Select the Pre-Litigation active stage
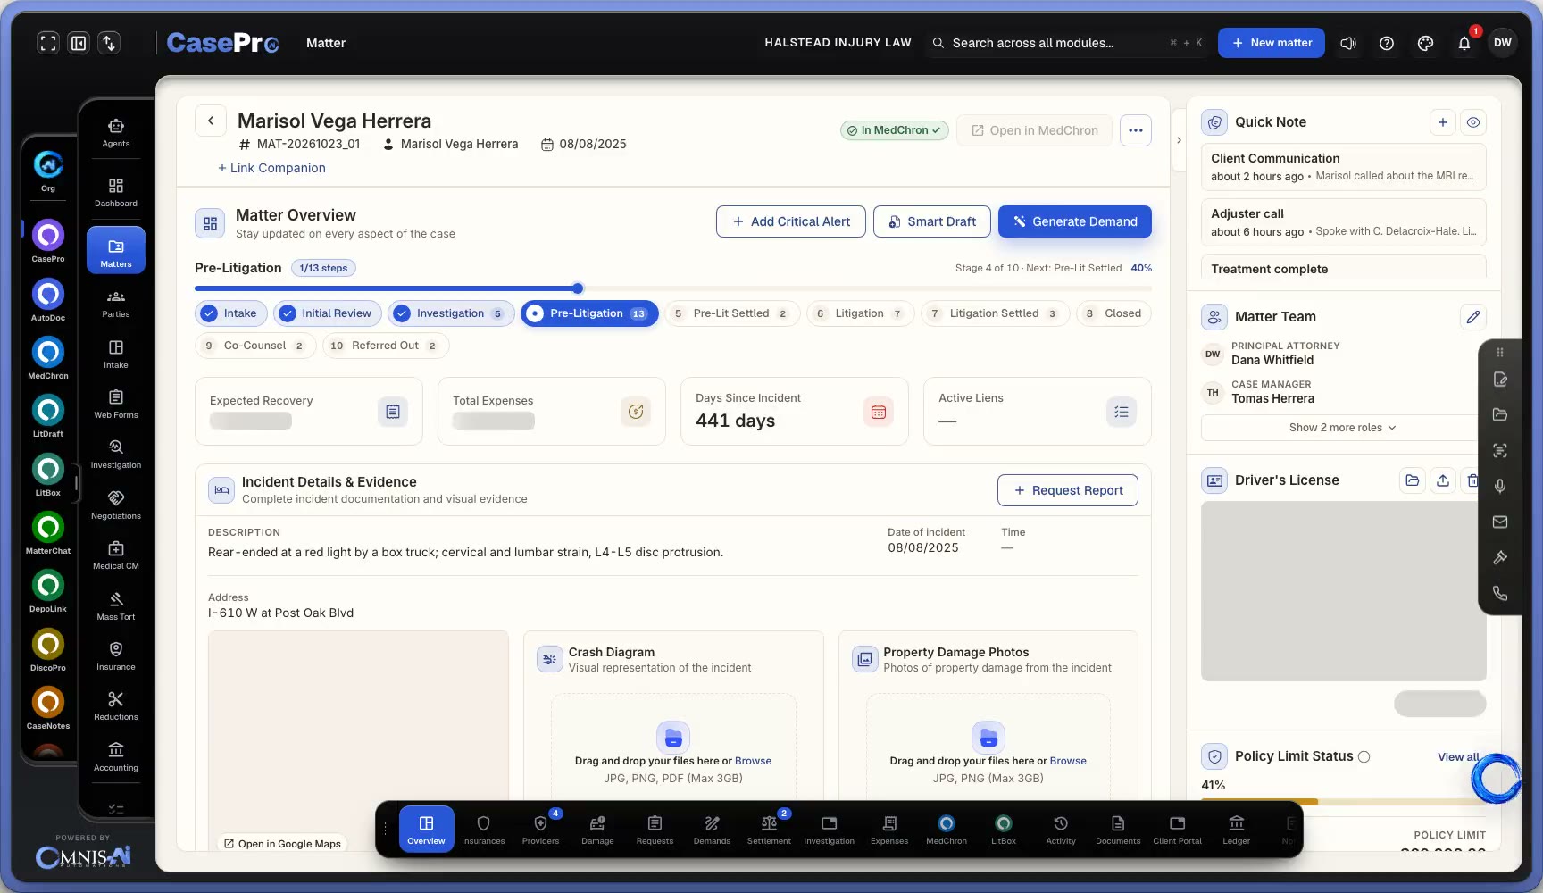The width and height of the screenshot is (1543, 893). 589,313
